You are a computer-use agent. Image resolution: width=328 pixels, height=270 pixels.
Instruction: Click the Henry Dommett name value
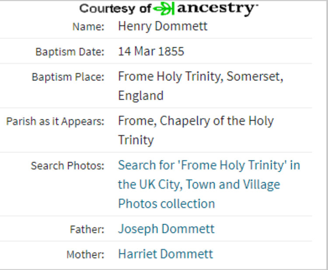pyautogui.click(x=162, y=26)
